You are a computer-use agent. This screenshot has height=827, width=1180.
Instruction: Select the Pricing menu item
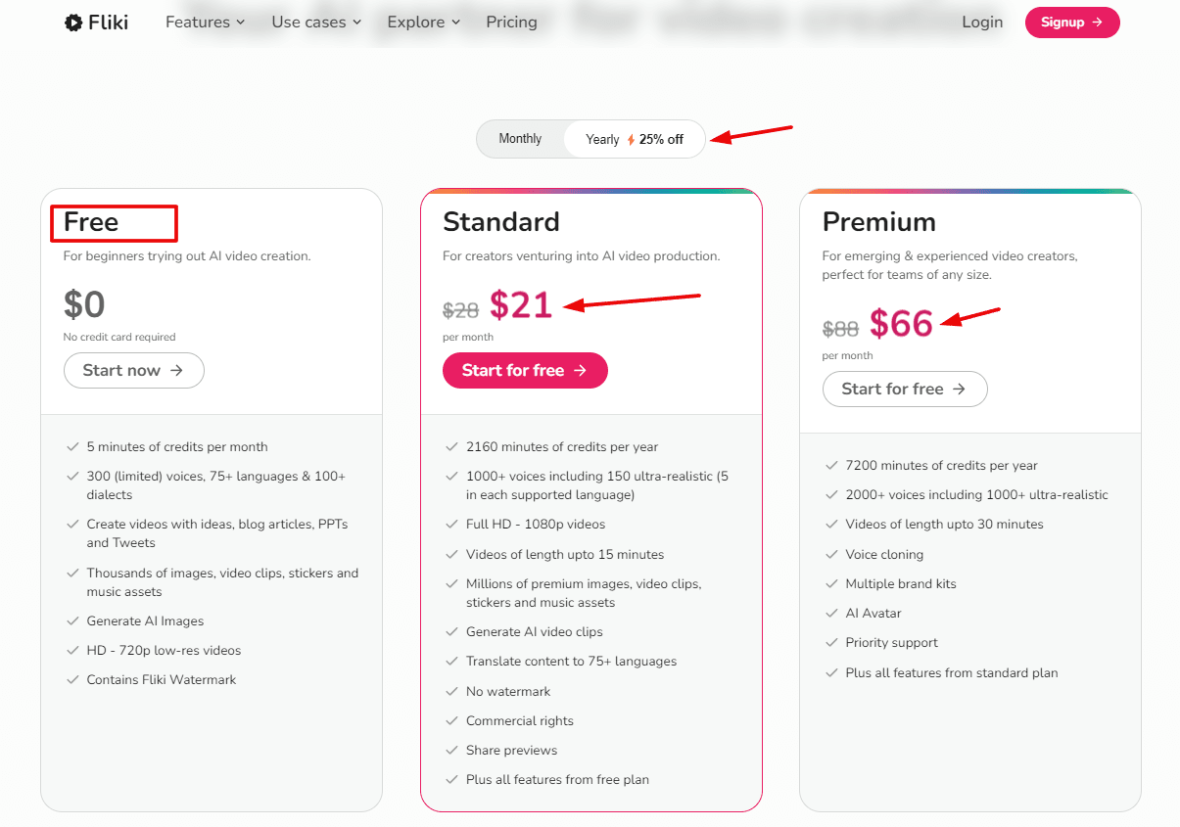click(x=511, y=22)
